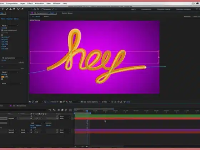Click the region of interest icon
The image size is (200, 150).
82,102
